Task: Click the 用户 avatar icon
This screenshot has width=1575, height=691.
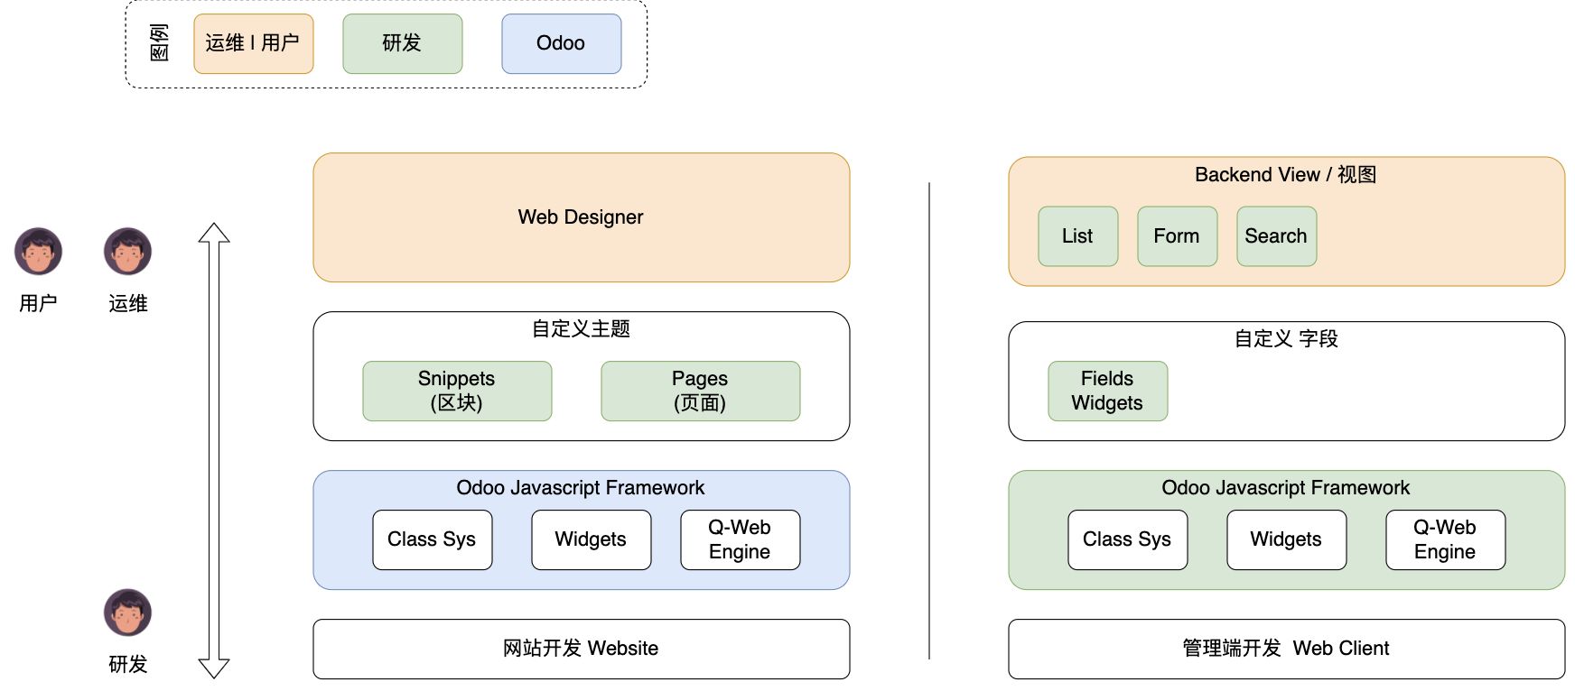Action: tap(38, 252)
